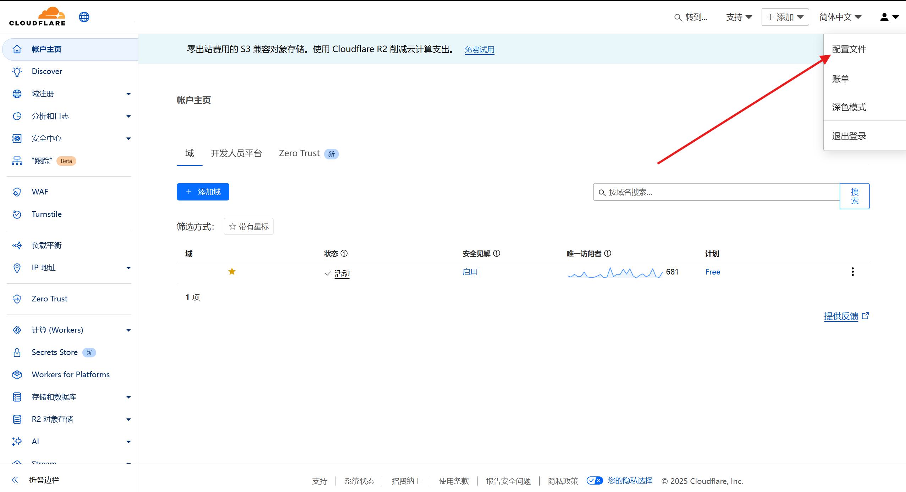
Task: Expand the AI sidebar section
Action: click(x=128, y=442)
